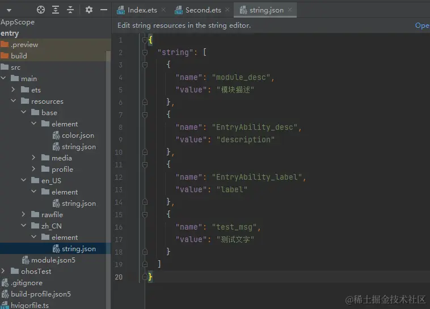Open project view dropdown arrow
Viewport: 430px width, 309px height.
pyautogui.click(x=9, y=10)
